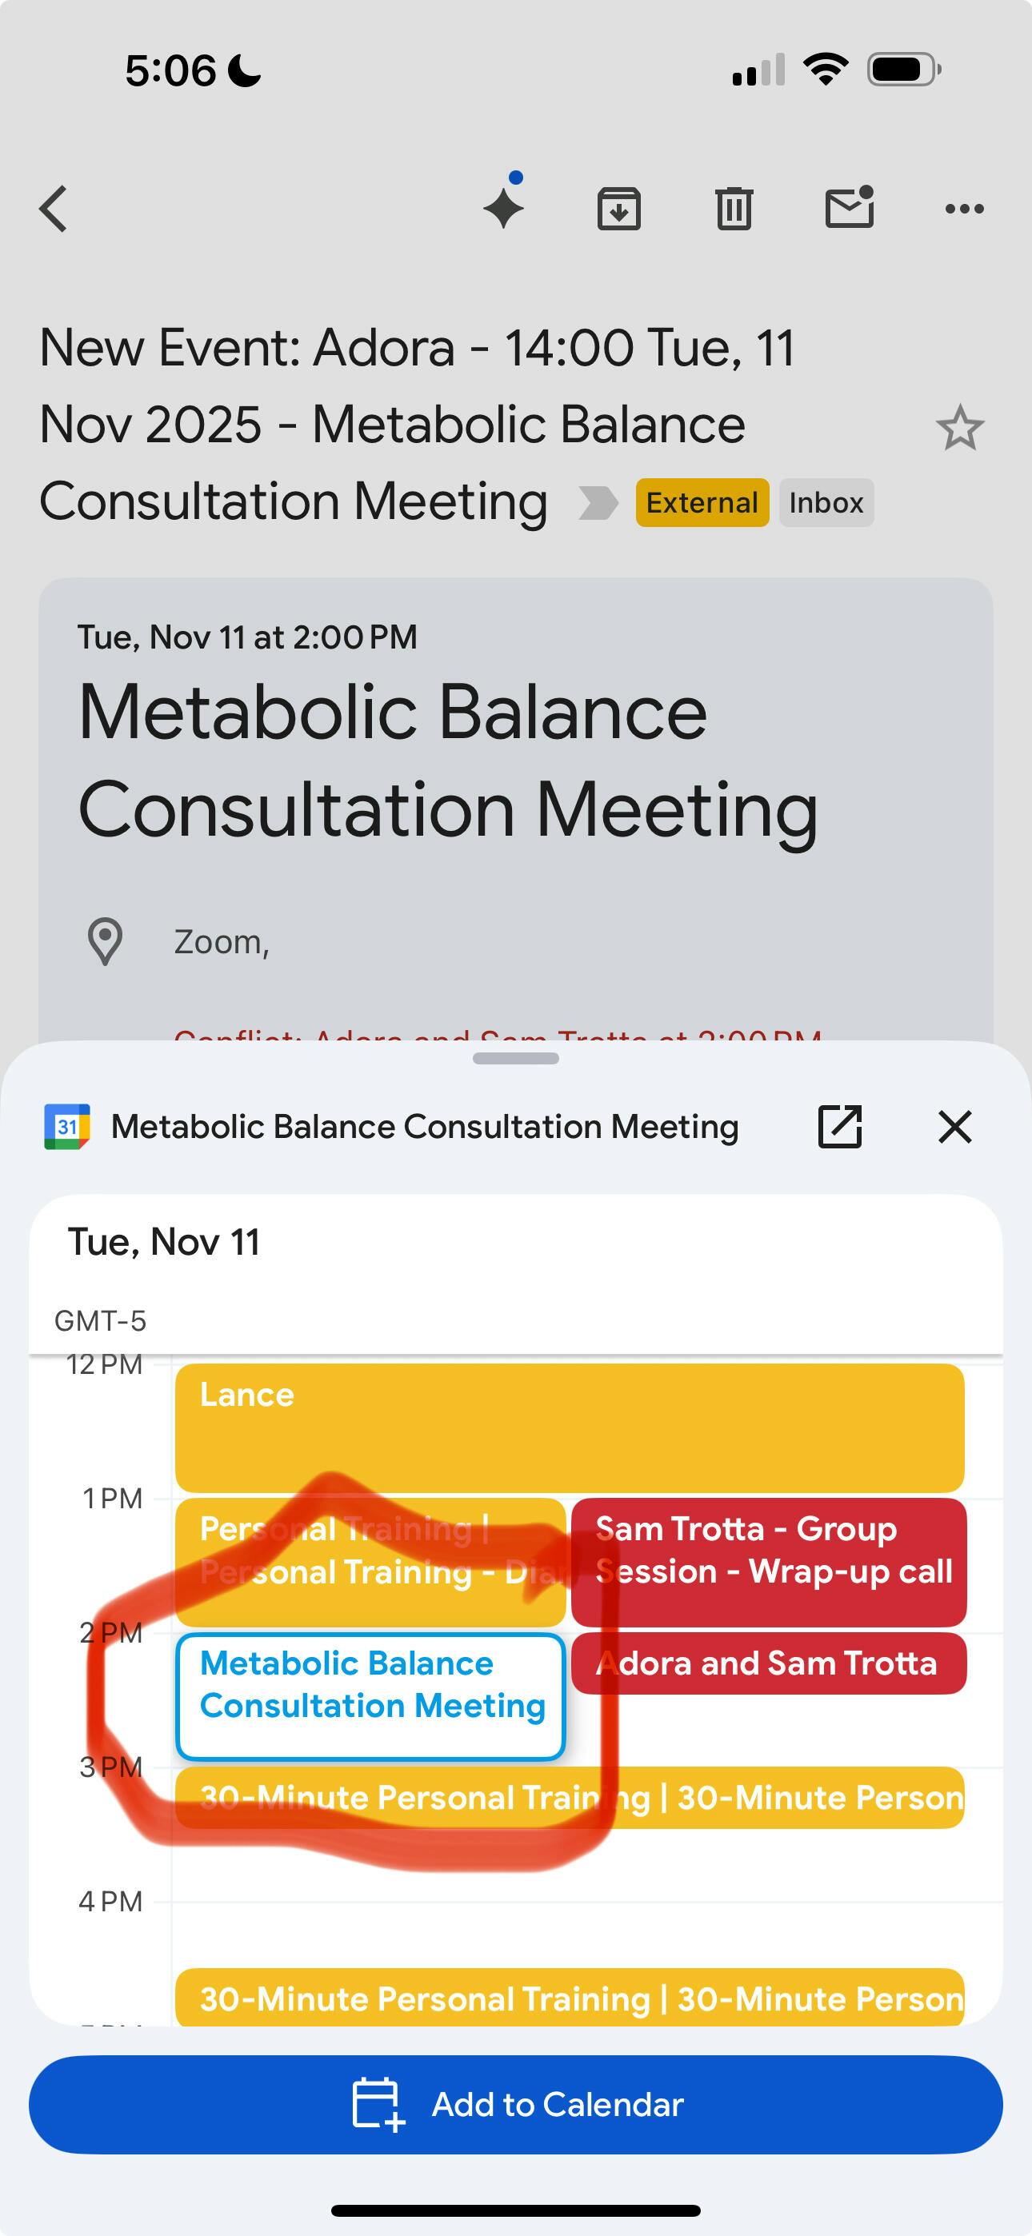
Task: Open the yellow Lance calendar event
Action: coord(569,1427)
